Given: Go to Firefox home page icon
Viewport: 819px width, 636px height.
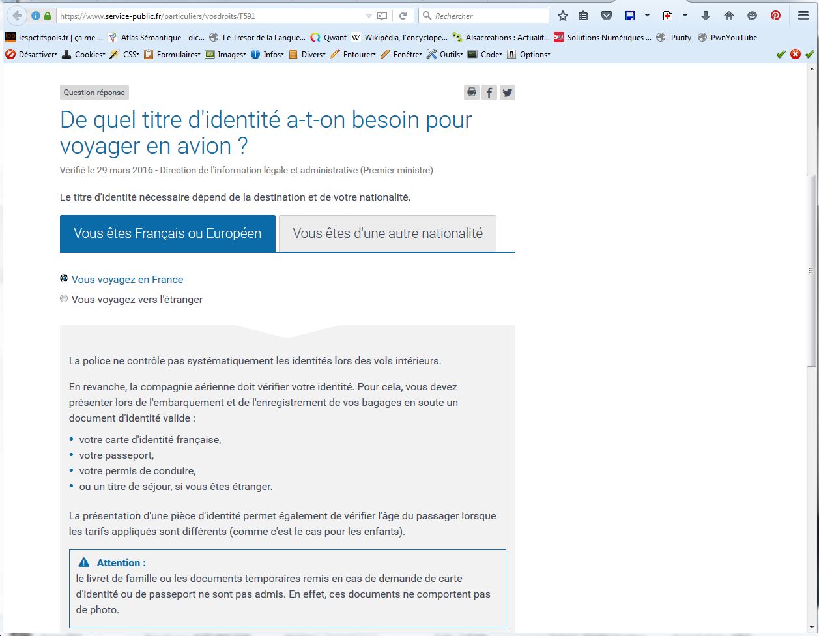Looking at the screenshot, I should click(x=728, y=16).
